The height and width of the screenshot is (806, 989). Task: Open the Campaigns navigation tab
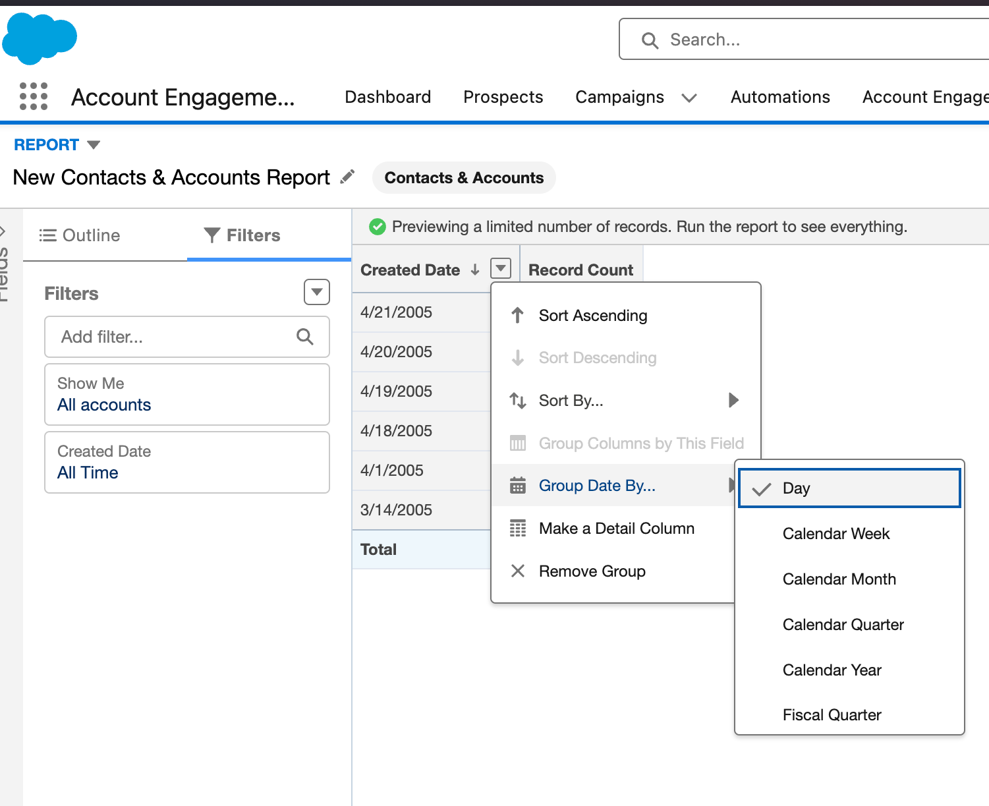pos(620,97)
